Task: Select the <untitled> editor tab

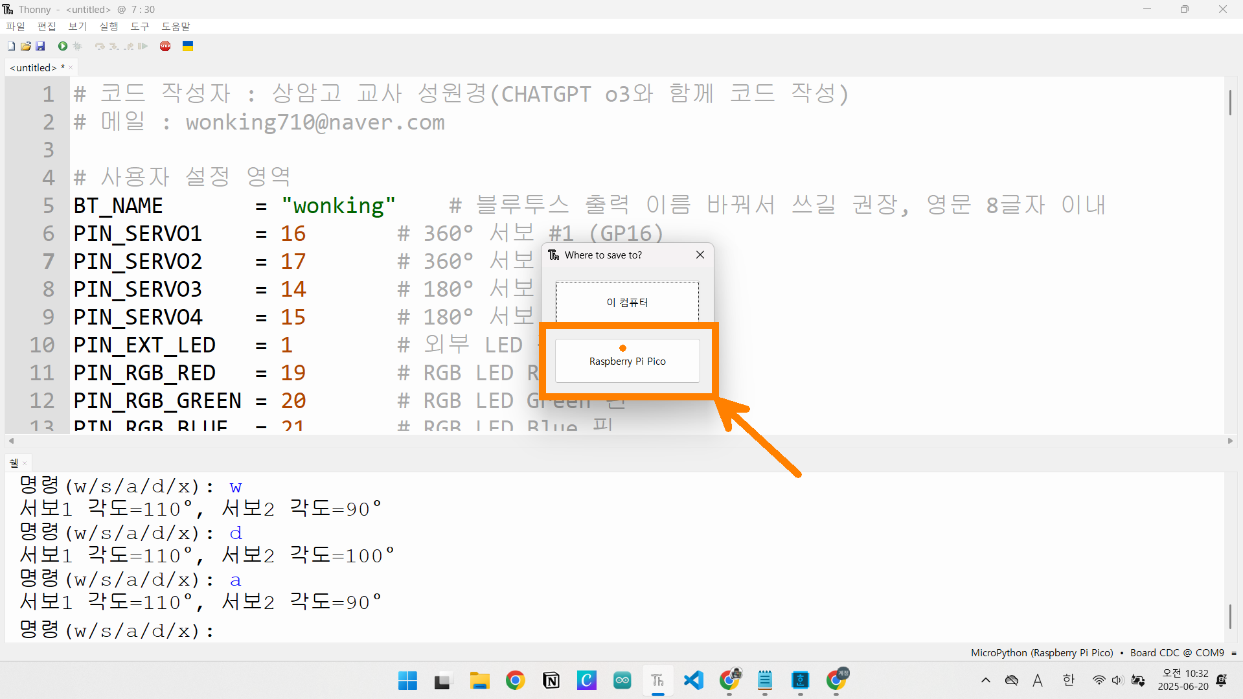Action: [x=37, y=67]
